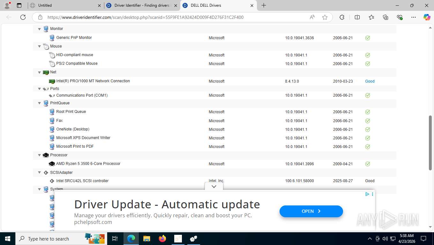Screen dimensions: 434x245
Task: Collapse the PrintQueue category
Action: point(40,103)
